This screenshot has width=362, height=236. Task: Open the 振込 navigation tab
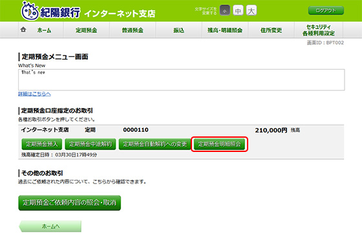tap(178, 30)
